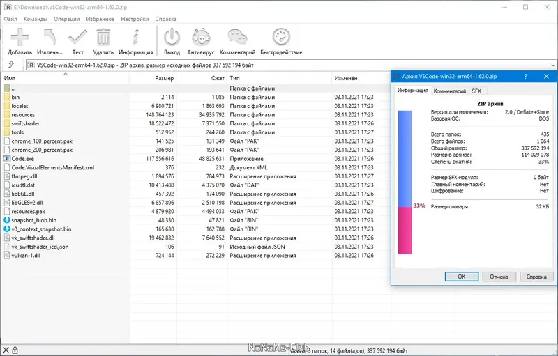
Task: Select the vk_swiftshader.dll file
Action: [33, 238]
